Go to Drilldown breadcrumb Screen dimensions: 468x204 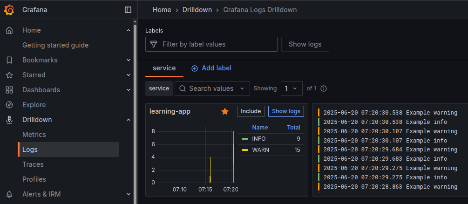coord(197,10)
